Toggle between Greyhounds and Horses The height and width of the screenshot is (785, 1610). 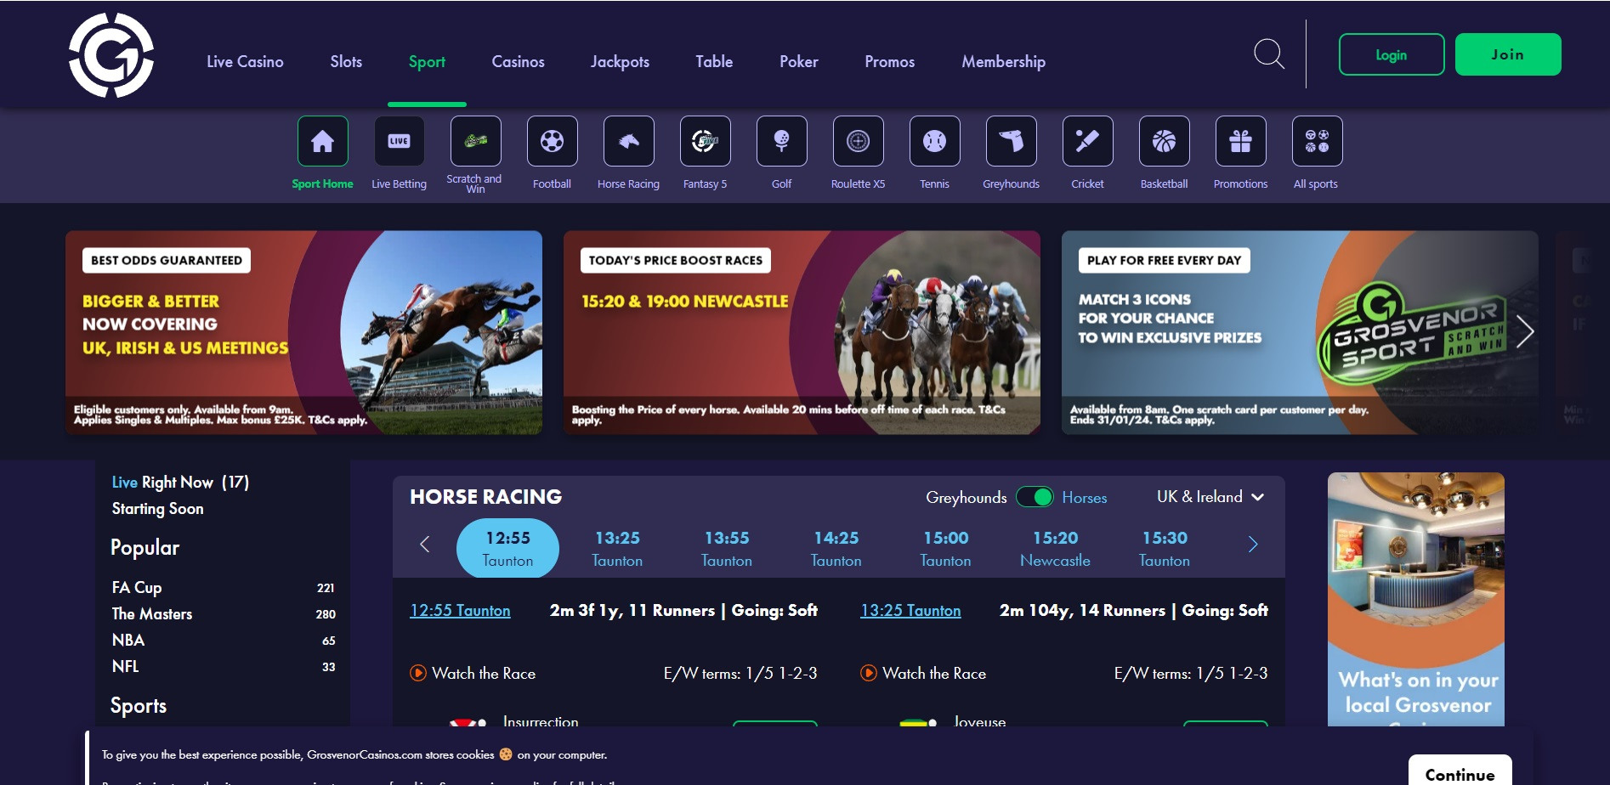pos(1035,497)
